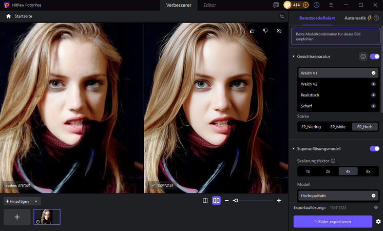Open the face detection smiley icon
Image resolution: width=383 pixels, height=231 pixels.
[x=363, y=56]
